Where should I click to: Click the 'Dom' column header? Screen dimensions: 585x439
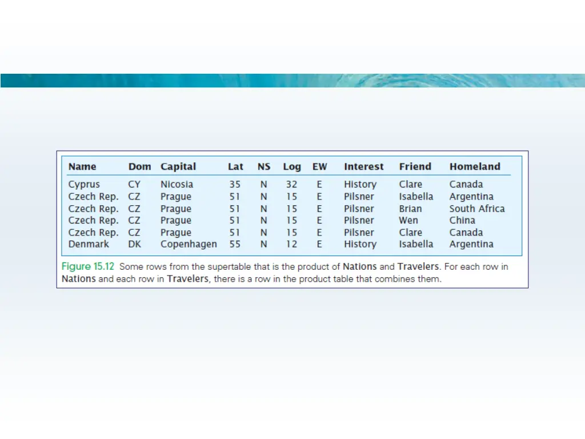139,166
